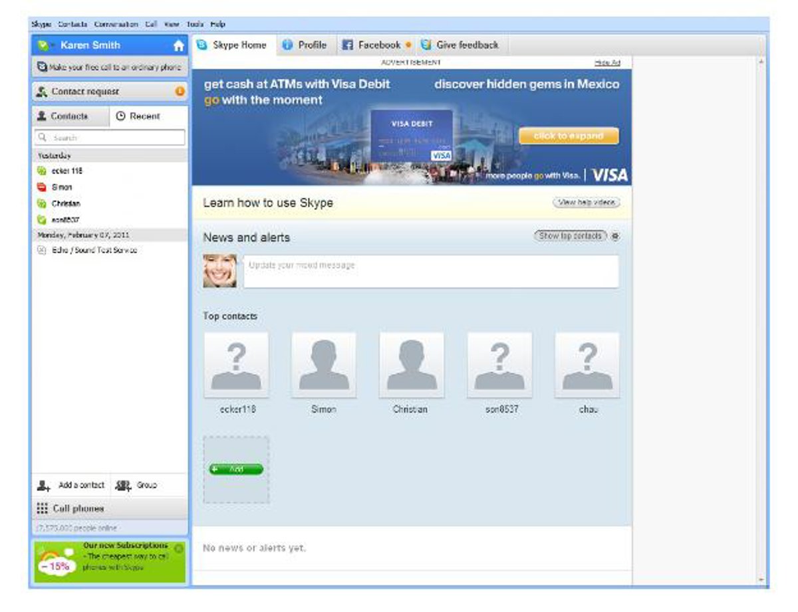Create a group using the Group icon

click(123, 486)
